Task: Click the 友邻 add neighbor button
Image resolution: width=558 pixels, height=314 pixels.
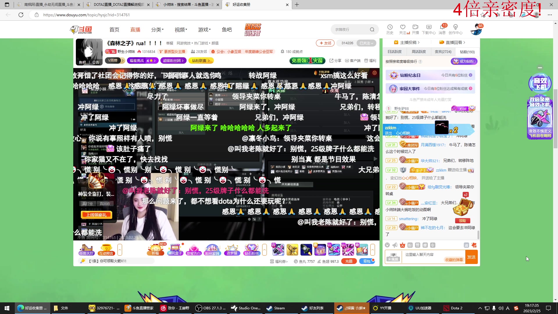Action: (x=325, y=43)
